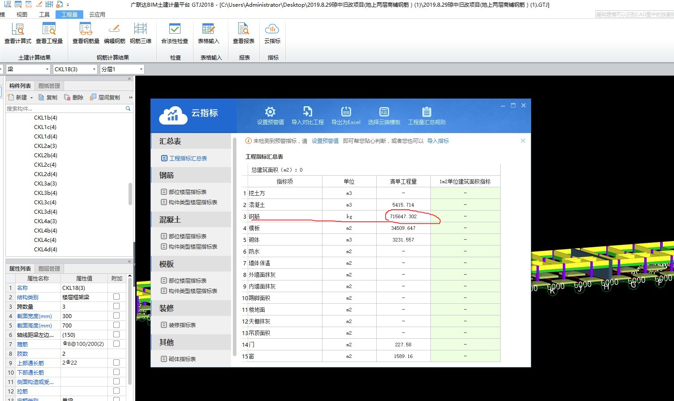The height and width of the screenshot is (401, 674).
Task: Switch to 工程量 ribbon tab
Action: click(69, 14)
